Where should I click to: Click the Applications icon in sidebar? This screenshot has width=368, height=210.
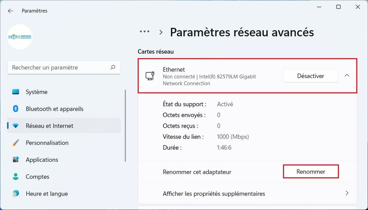tap(15, 160)
